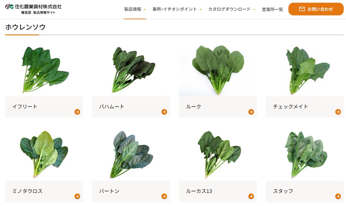This screenshot has height=206, width=346.
Task: Select the ミノタウロス product name link
Action: [x=27, y=191]
